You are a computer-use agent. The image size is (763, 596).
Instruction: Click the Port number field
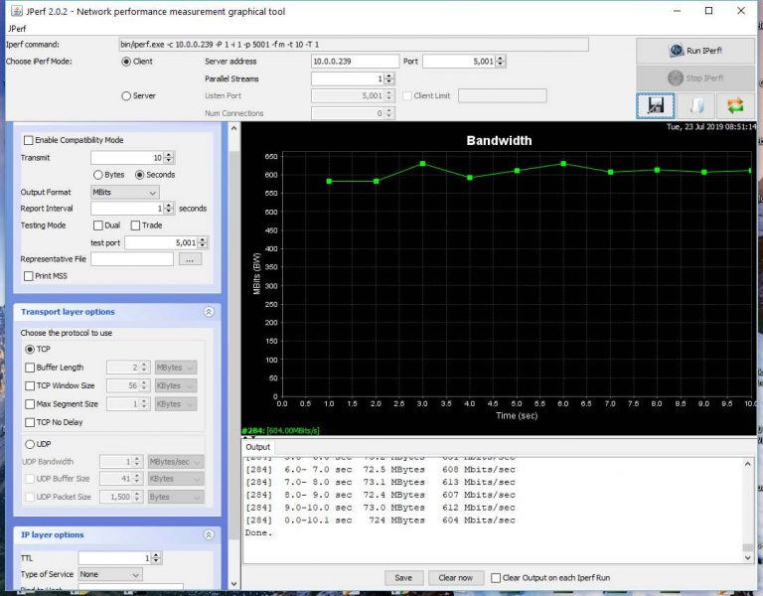(464, 62)
